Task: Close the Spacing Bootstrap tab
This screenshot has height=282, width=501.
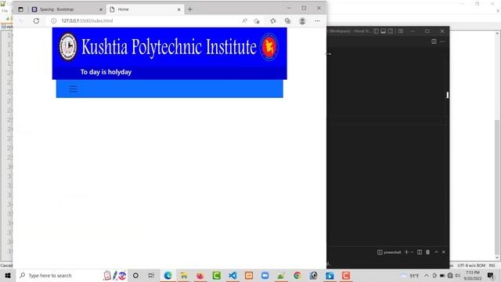Action: click(x=101, y=9)
